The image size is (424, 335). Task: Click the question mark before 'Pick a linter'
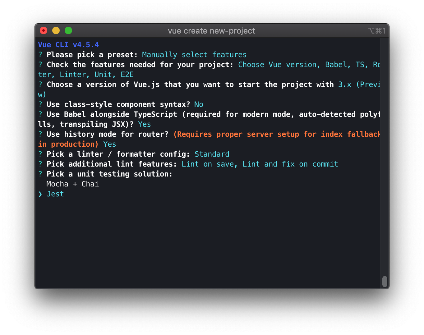(x=40, y=154)
